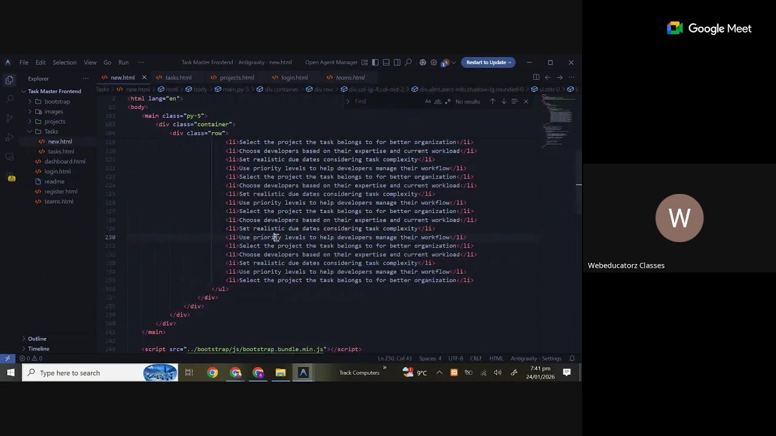This screenshot has width=776, height=436.
Task: Go to previous match in Find widget
Action: pyautogui.click(x=492, y=101)
